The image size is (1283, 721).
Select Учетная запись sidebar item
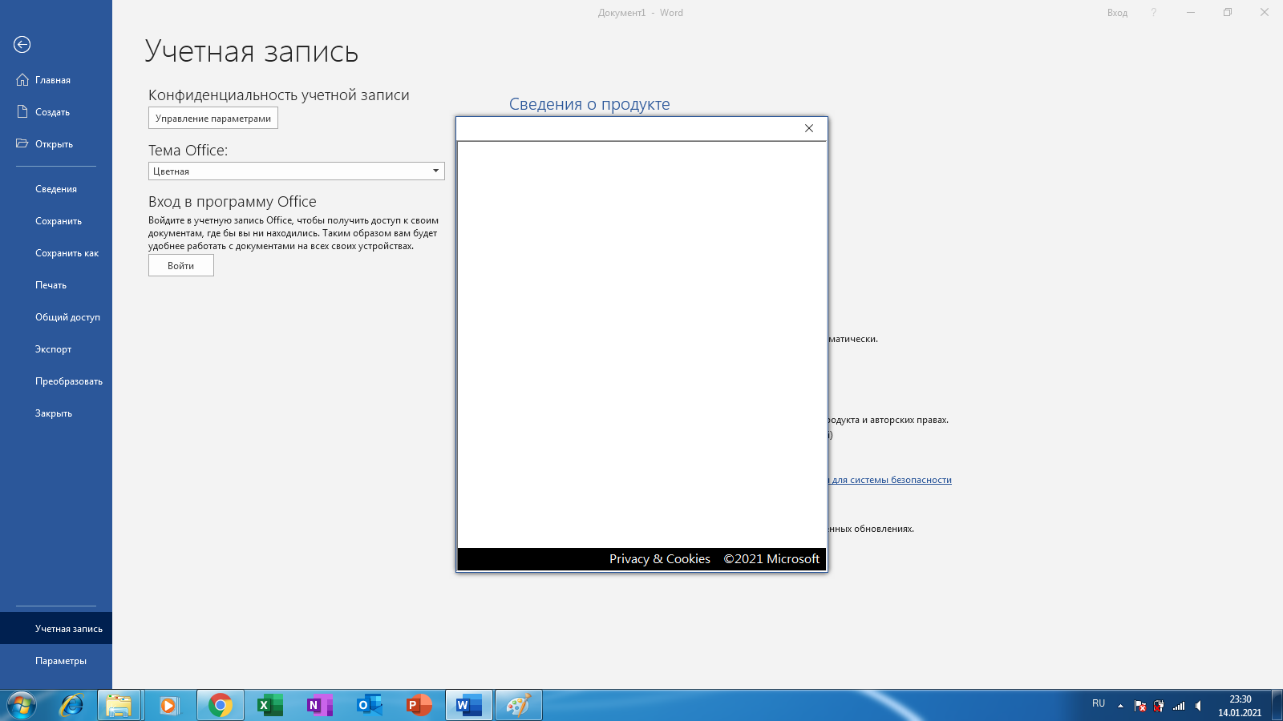pyautogui.click(x=56, y=629)
